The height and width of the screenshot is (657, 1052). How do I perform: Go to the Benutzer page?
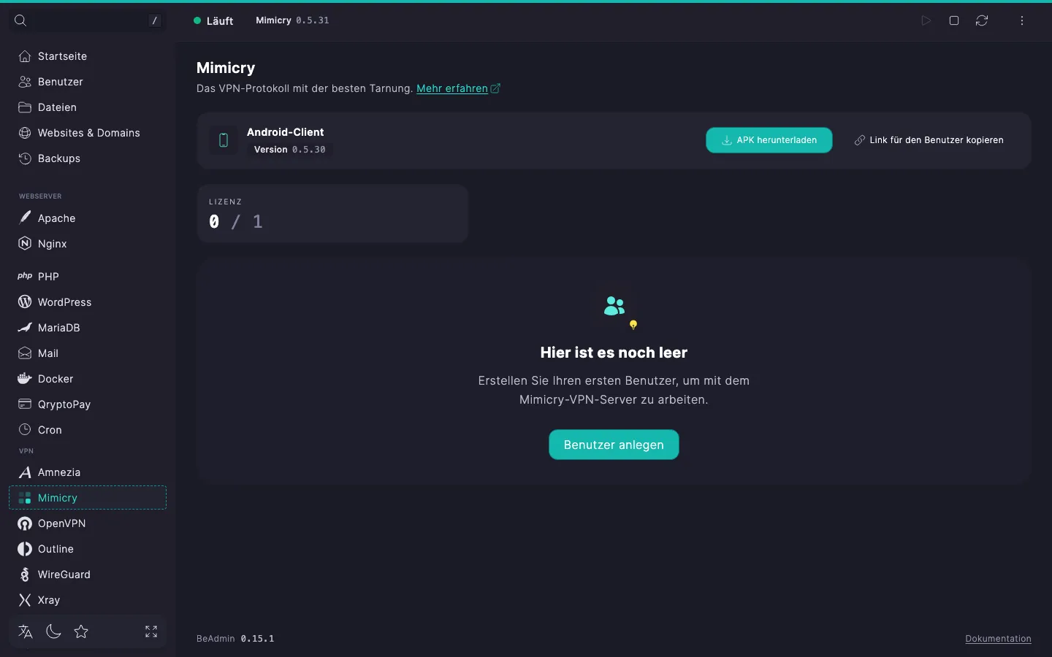tap(88, 82)
